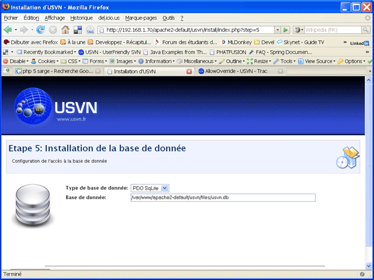The height and width of the screenshot is (280, 374).
Task: Open the Type de base de donnée dropdown
Action: click(x=150, y=188)
